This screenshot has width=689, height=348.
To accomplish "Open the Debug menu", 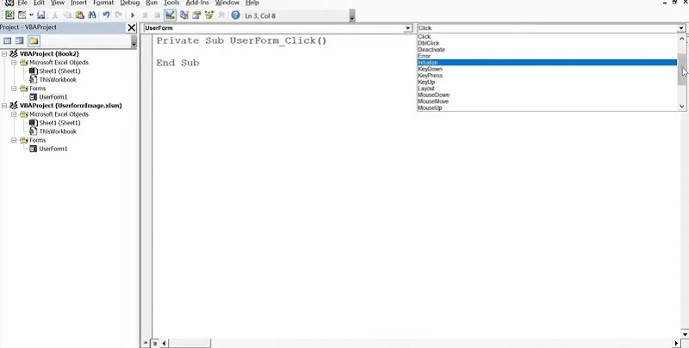I will pos(130,3).
